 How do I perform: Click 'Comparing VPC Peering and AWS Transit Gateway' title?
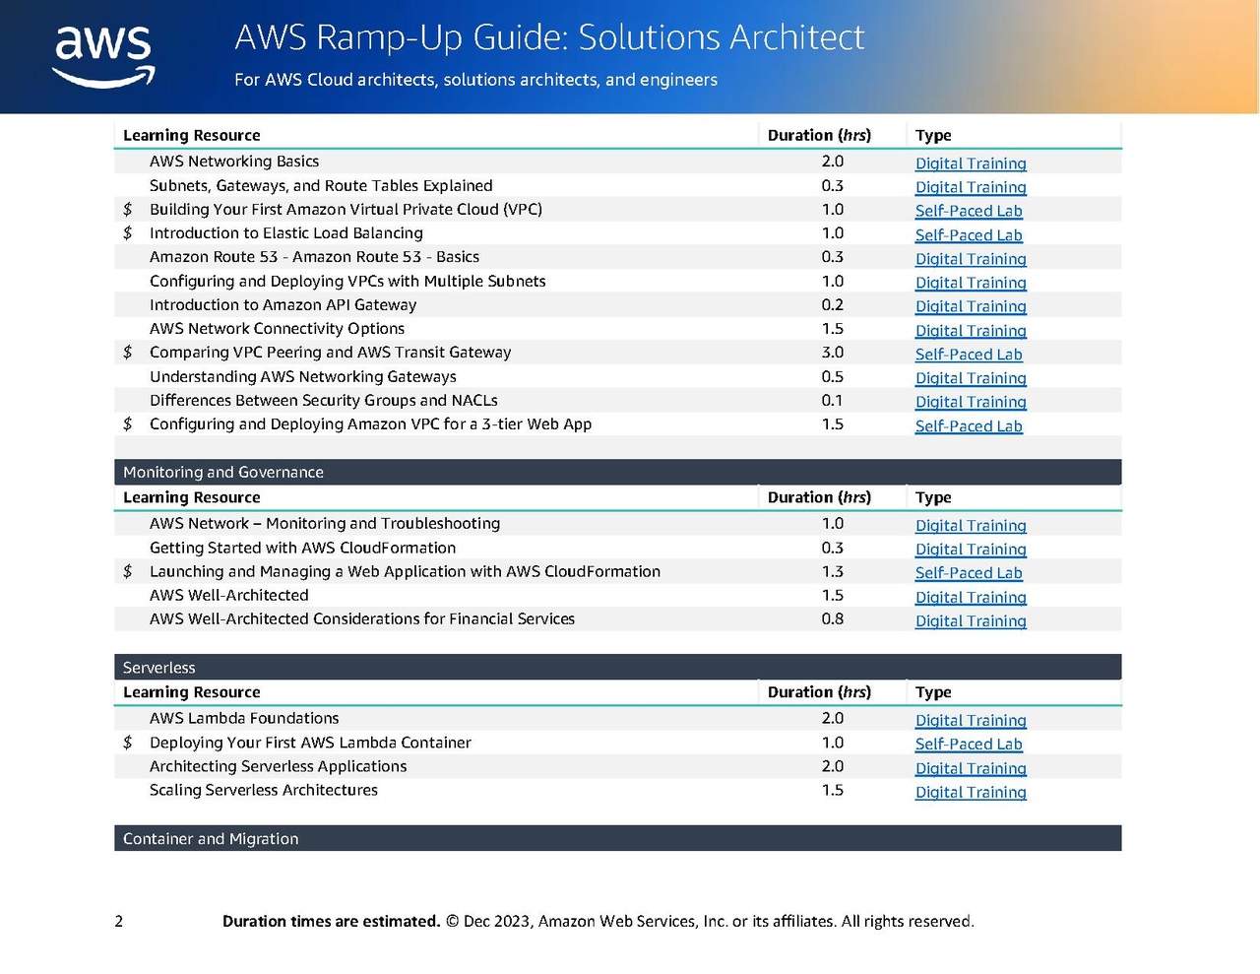click(x=331, y=353)
